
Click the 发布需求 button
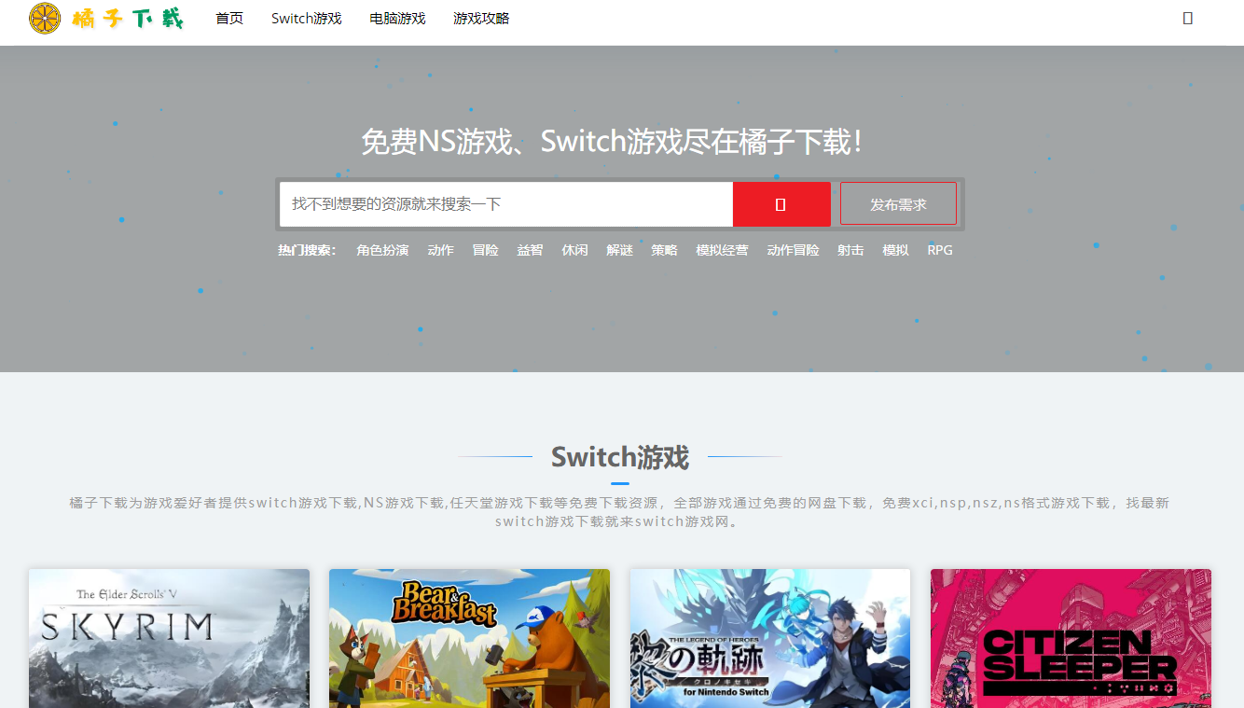898,204
